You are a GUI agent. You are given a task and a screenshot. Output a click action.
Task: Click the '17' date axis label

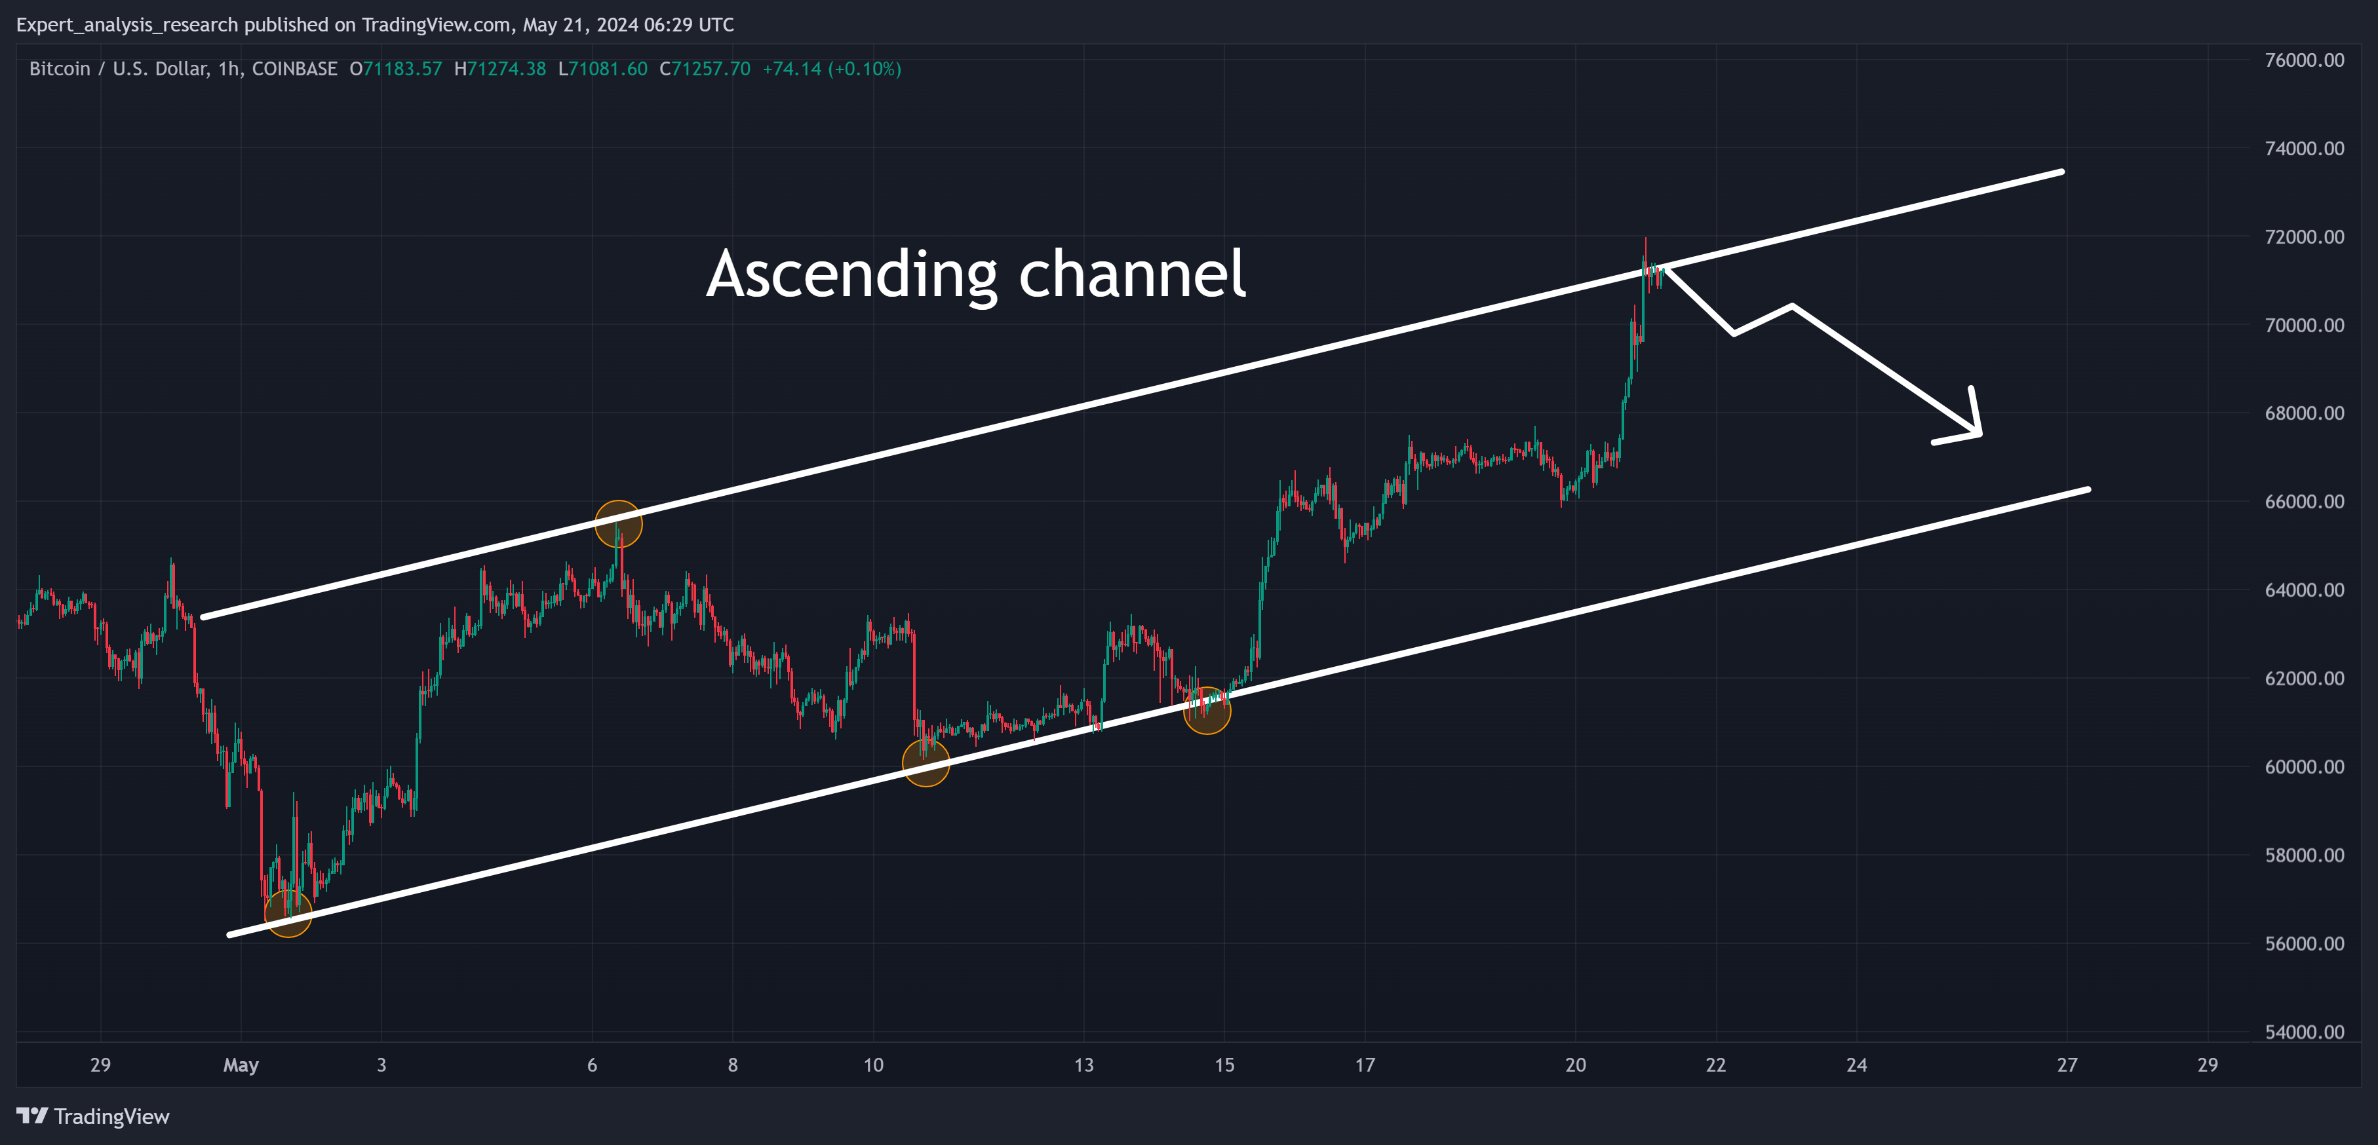pos(1365,1064)
